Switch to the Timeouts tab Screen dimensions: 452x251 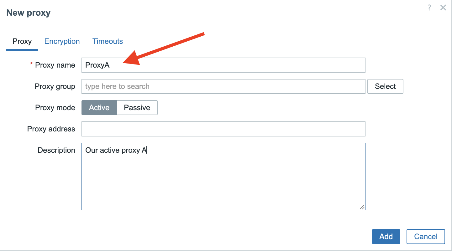(108, 41)
